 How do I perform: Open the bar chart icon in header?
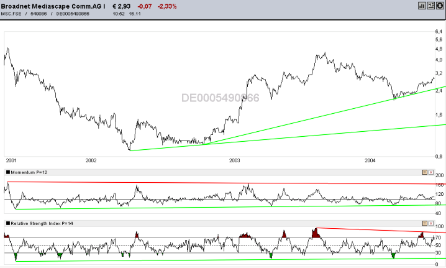[422, 6]
